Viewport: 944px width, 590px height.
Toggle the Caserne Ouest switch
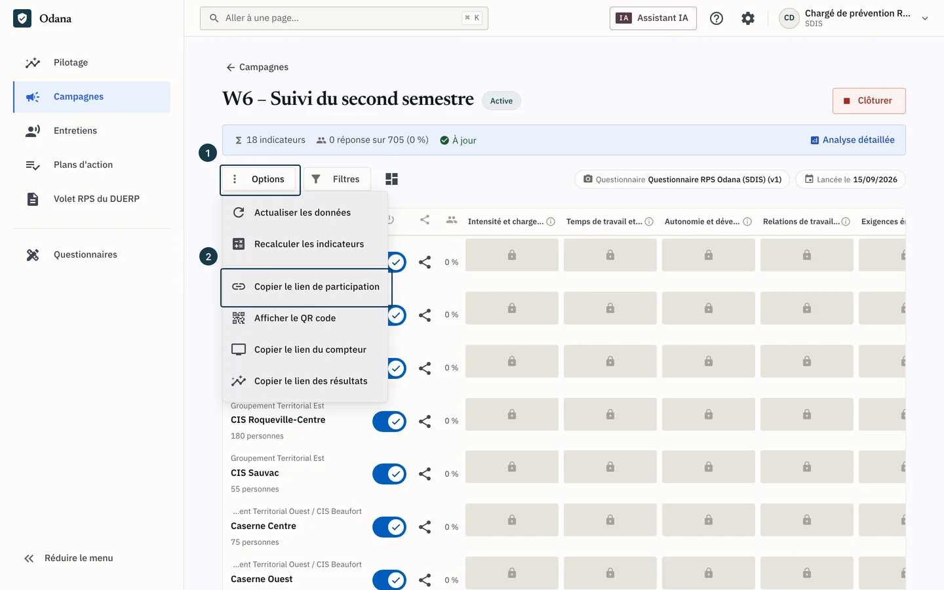click(389, 580)
